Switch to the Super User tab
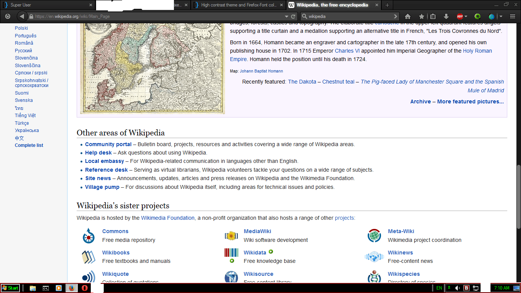521x293 pixels. pyautogui.click(x=47, y=5)
